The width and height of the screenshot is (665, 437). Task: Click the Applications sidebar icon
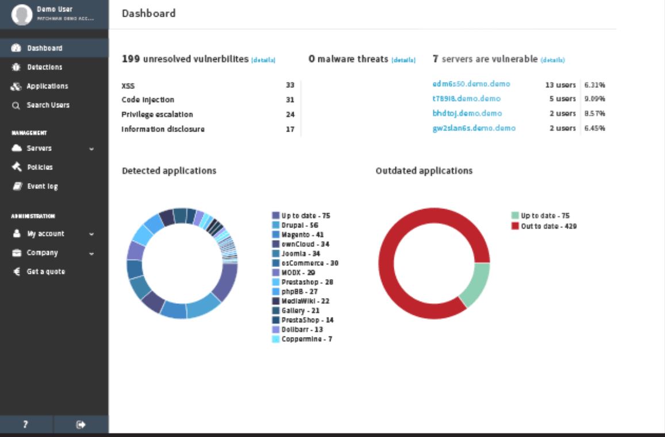point(17,86)
